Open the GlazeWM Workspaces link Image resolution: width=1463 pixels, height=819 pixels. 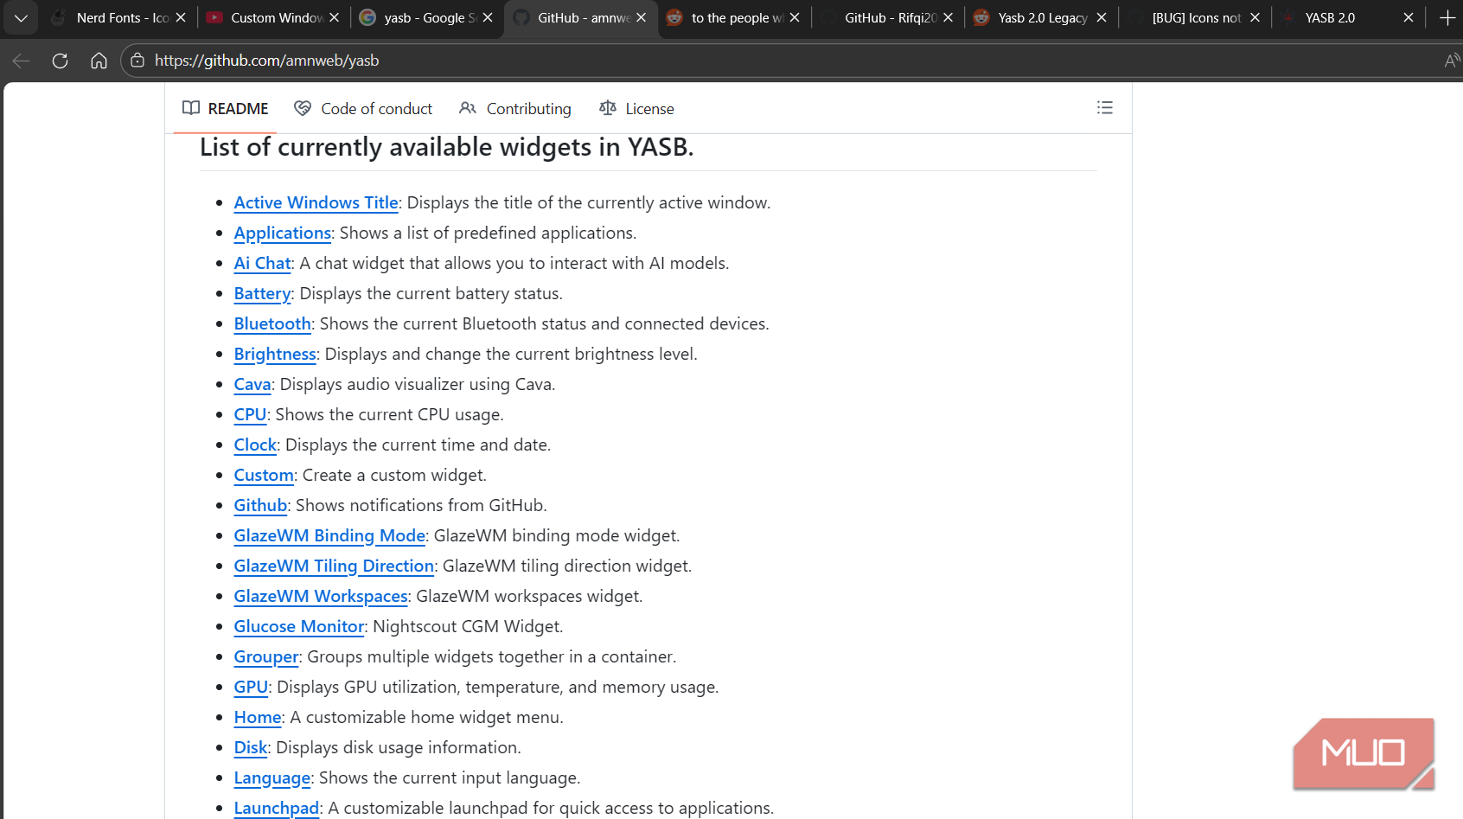pyautogui.click(x=321, y=596)
